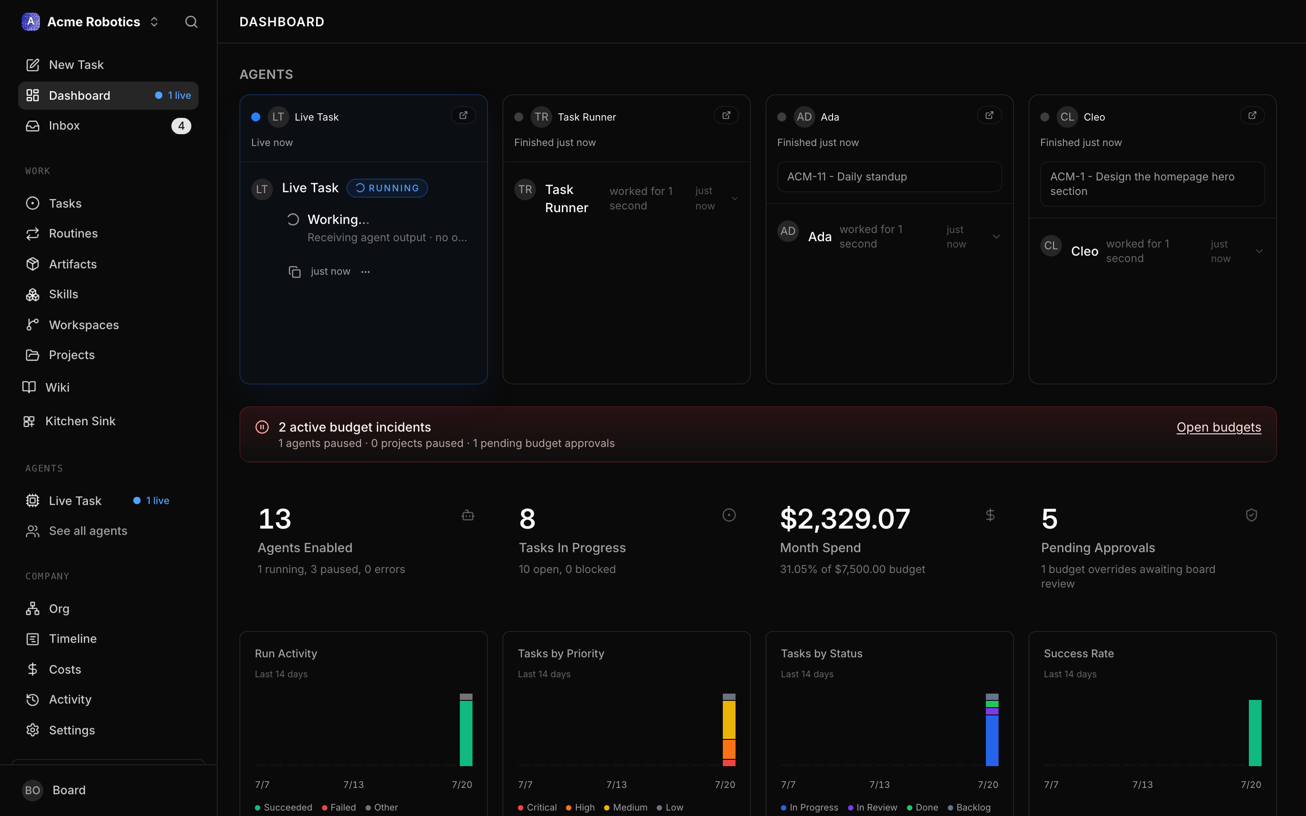Screen dimensions: 1306x816
Task: Click the Success Rate green bar
Action: click(1255, 733)
